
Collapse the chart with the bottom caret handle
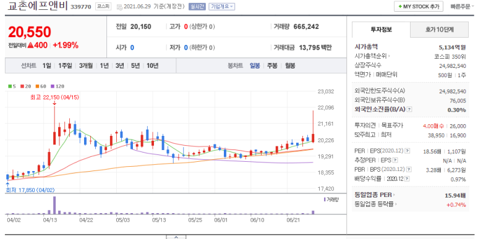[x=176, y=237]
